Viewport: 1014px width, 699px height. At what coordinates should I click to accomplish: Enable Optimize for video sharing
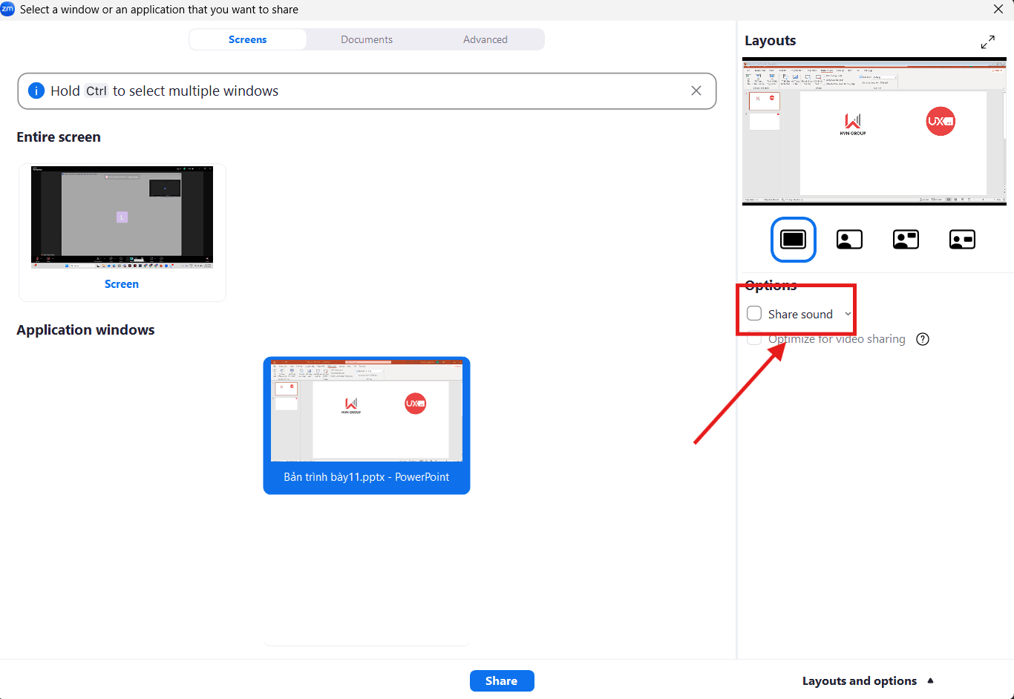[x=753, y=338]
